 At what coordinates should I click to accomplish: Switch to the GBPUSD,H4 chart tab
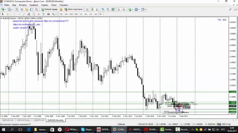(x=7, y=120)
